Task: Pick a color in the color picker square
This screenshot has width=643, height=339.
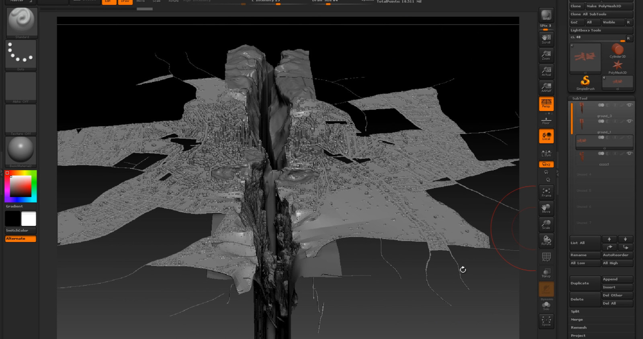Action: (x=20, y=186)
